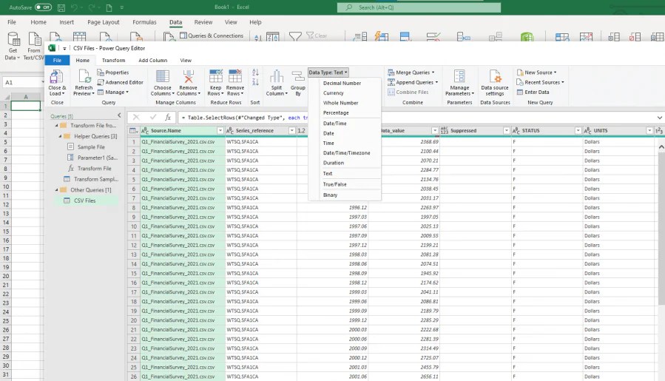Open Page Layout tab in Excel

[103, 22]
